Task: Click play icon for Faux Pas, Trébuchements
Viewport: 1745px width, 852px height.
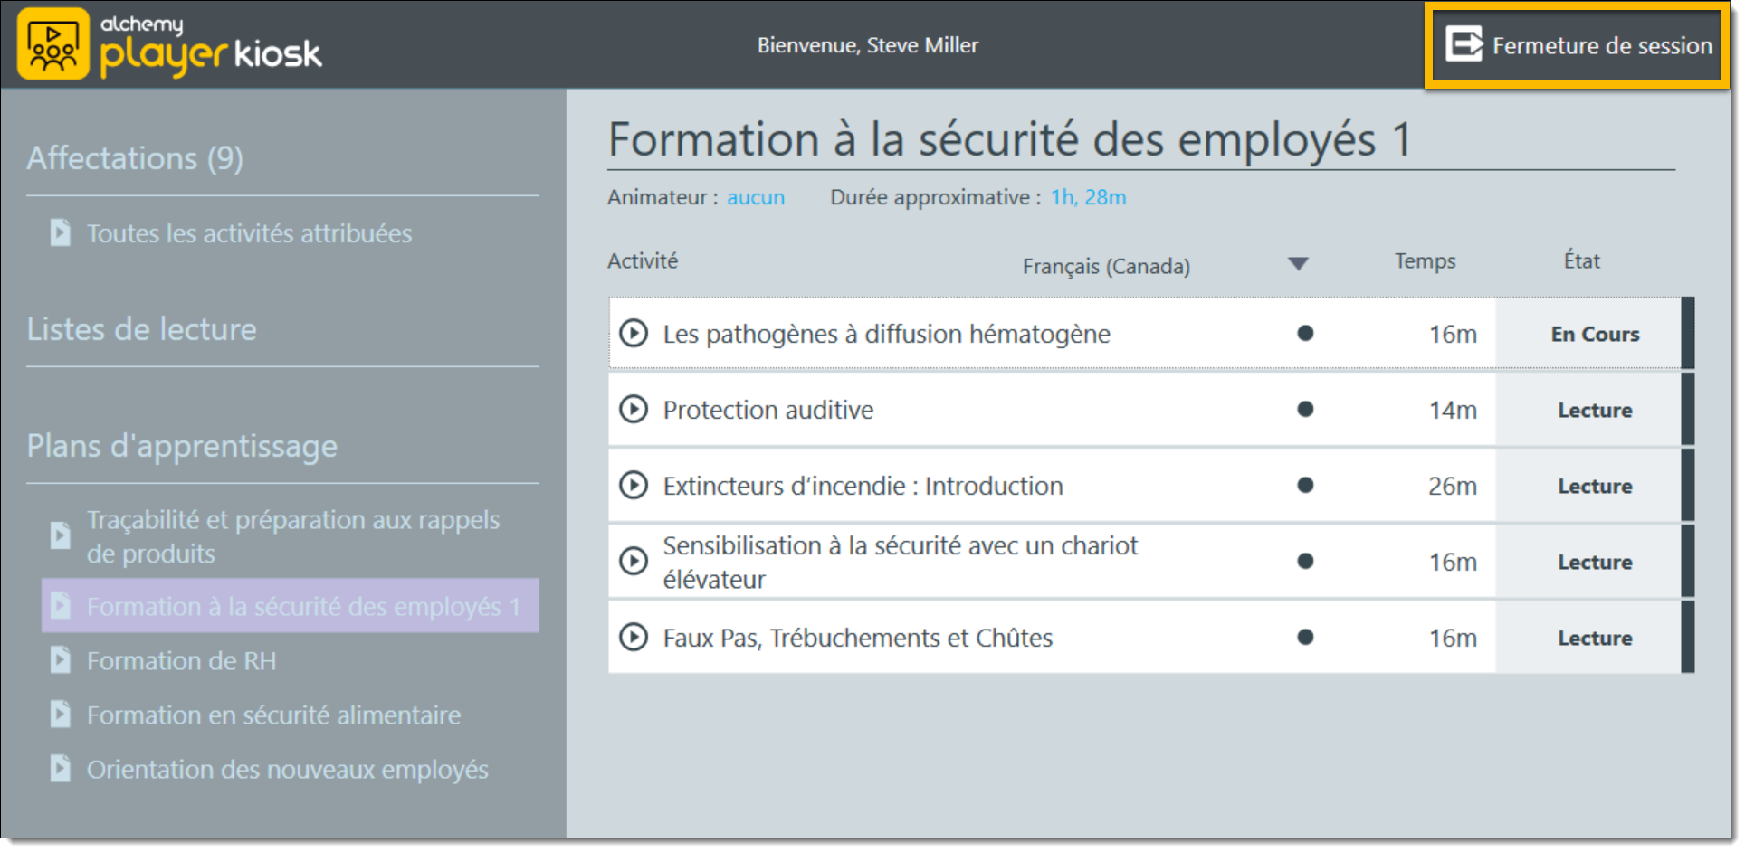Action: click(634, 638)
